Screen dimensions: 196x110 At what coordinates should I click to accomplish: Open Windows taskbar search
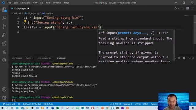click(x=7, y=108)
